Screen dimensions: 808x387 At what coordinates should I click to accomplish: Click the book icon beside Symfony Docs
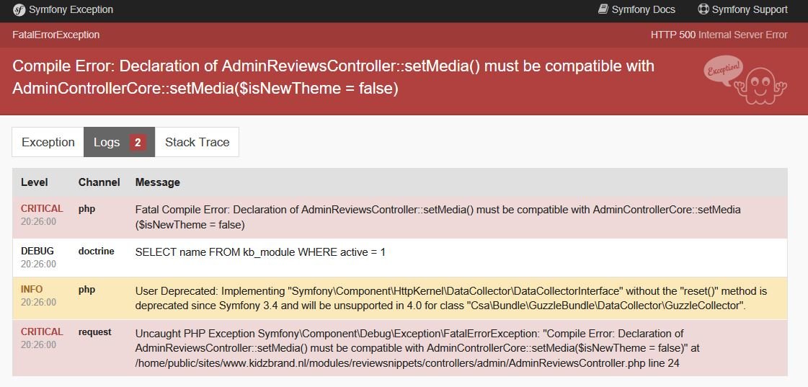click(x=603, y=9)
